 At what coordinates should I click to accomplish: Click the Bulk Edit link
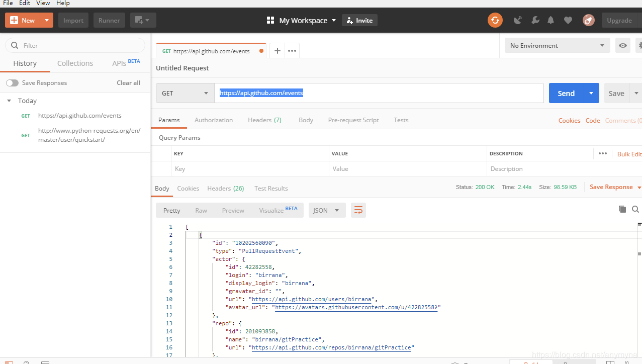point(629,154)
